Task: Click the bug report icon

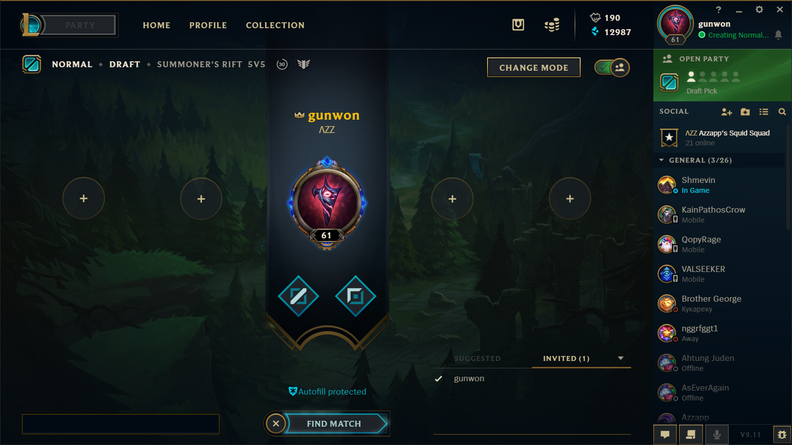Action: click(782, 435)
